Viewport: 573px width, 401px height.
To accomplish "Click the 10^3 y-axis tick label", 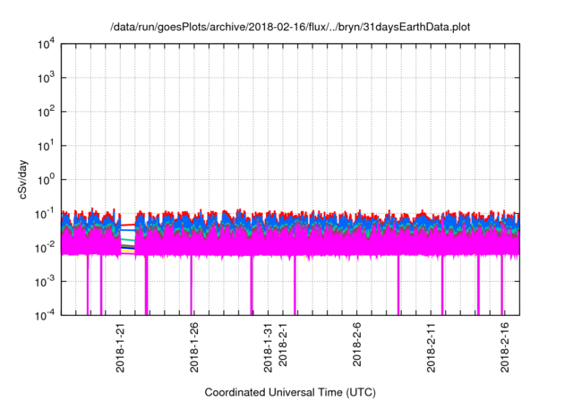I will click(x=47, y=78).
